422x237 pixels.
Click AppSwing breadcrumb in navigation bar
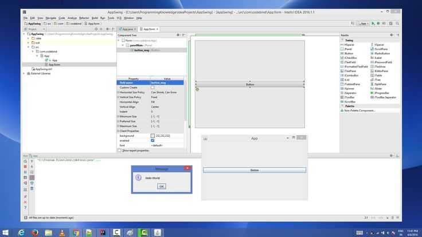point(33,23)
